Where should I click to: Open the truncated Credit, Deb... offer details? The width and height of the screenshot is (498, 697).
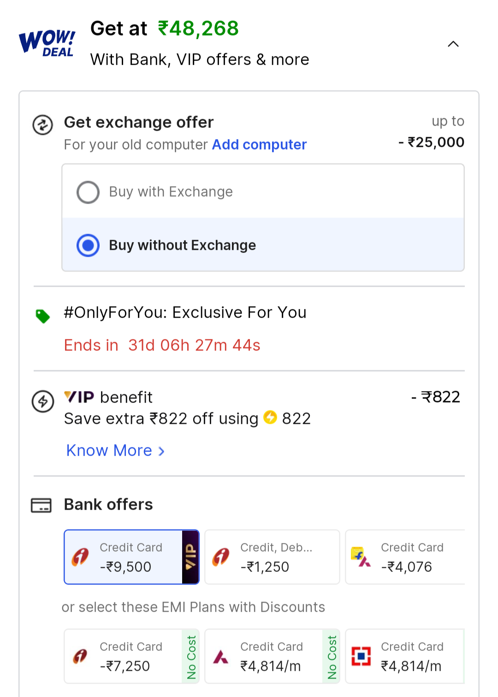click(272, 557)
